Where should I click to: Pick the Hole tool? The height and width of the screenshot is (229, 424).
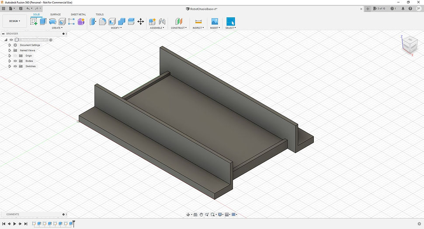click(62, 21)
